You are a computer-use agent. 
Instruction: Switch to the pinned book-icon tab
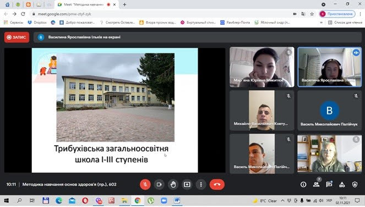tap(39, 4)
